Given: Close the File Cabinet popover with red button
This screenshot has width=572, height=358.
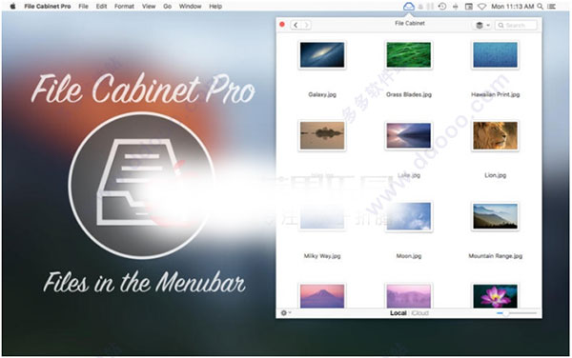Looking at the screenshot, I should [x=282, y=25].
